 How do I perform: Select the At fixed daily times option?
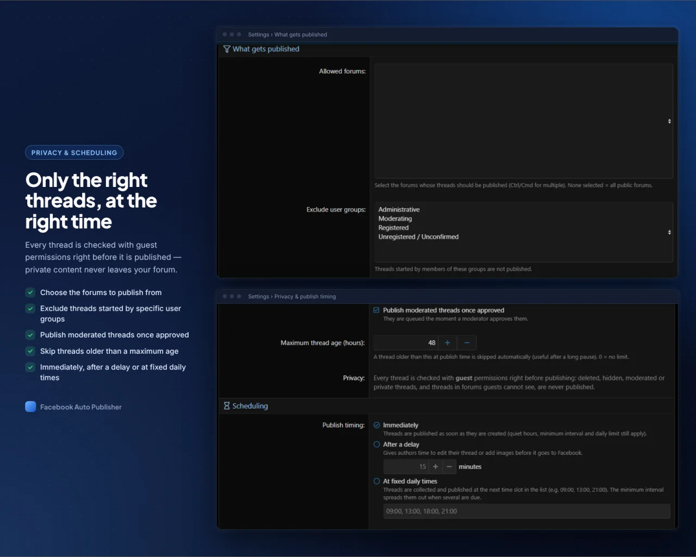[x=377, y=481]
